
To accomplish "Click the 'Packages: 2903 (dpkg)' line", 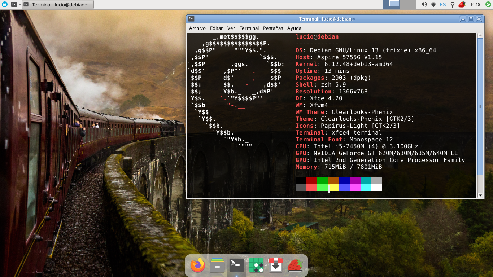I will (x=333, y=78).
